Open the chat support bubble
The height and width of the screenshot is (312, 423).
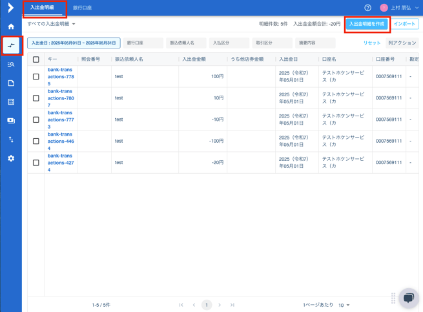click(409, 298)
